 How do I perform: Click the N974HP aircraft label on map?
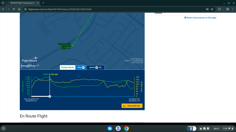64,46
